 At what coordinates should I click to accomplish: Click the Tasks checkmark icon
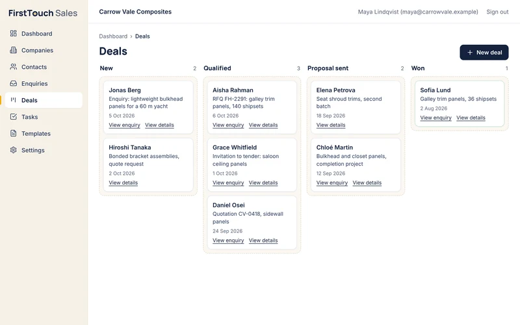(x=13, y=116)
